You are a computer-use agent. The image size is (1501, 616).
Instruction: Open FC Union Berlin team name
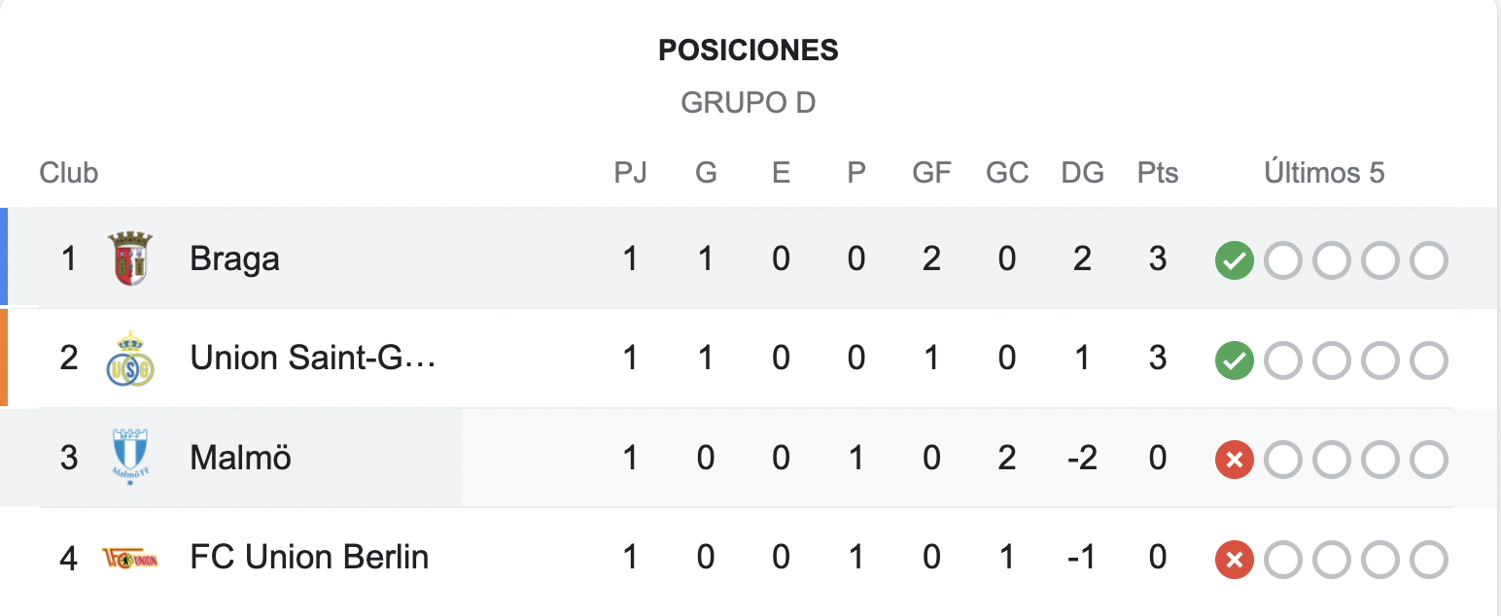click(x=309, y=558)
